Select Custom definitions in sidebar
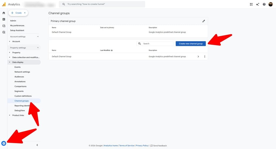Viewport: 276px width, 149px height. coord(23,96)
